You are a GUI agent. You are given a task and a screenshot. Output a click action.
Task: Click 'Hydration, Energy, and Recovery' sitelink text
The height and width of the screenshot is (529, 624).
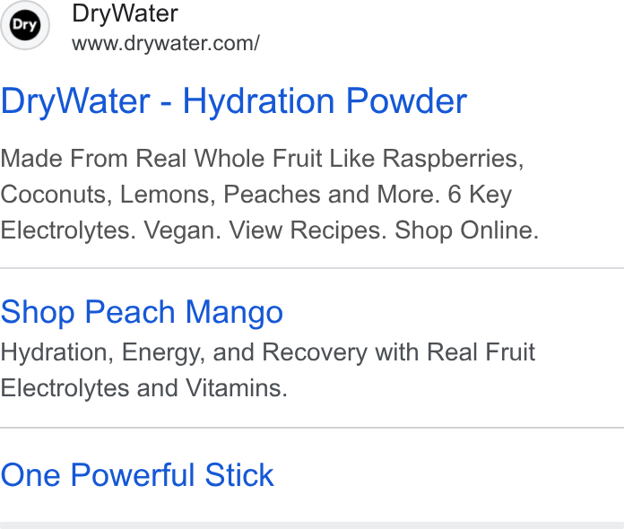tap(184, 352)
